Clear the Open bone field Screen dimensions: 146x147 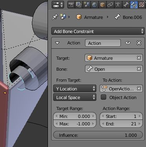(139, 69)
